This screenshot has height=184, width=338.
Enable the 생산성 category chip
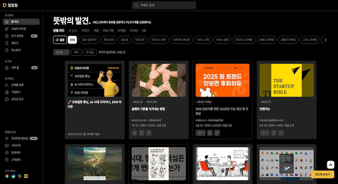124,40
